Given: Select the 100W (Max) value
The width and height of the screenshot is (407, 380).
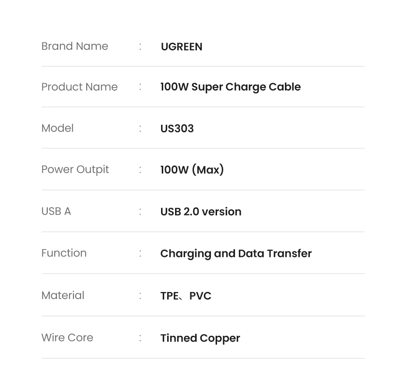Looking at the screenshot, I should (192, 169).
